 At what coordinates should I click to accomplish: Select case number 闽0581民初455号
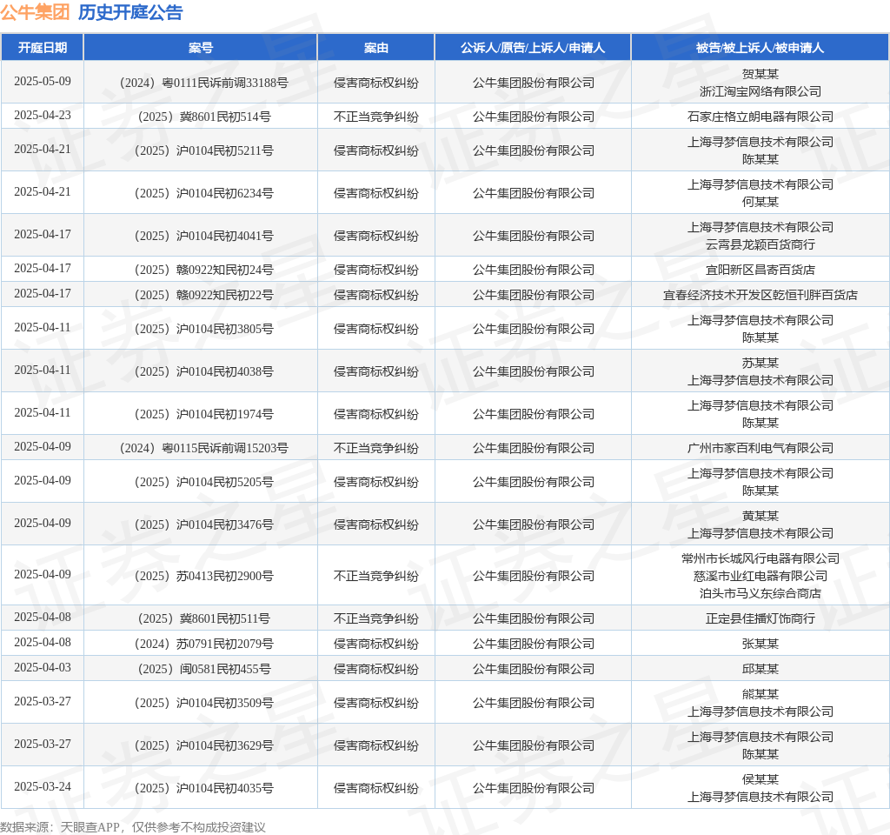click(x=203, y=669)
